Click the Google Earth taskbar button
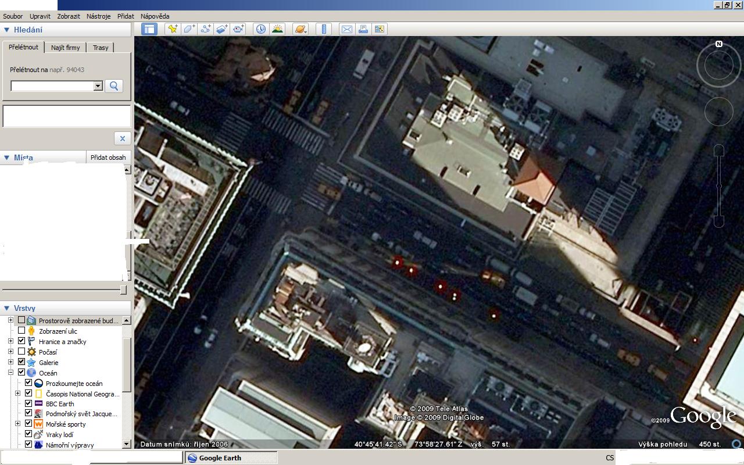 (x=232, y=458)
